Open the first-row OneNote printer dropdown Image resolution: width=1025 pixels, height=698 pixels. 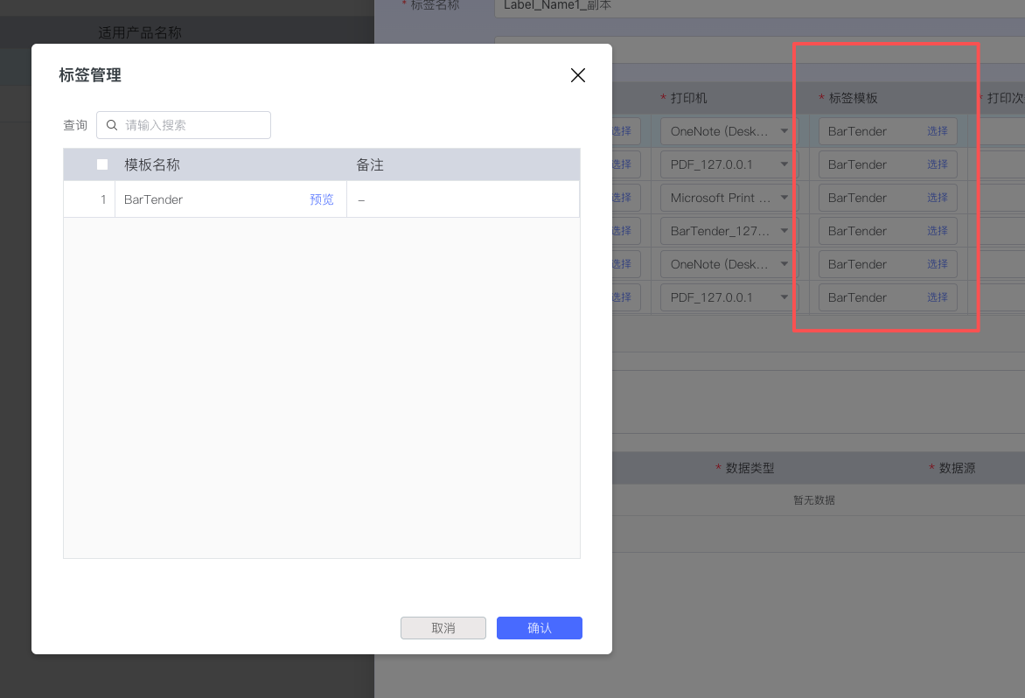[x=784, y=131]
